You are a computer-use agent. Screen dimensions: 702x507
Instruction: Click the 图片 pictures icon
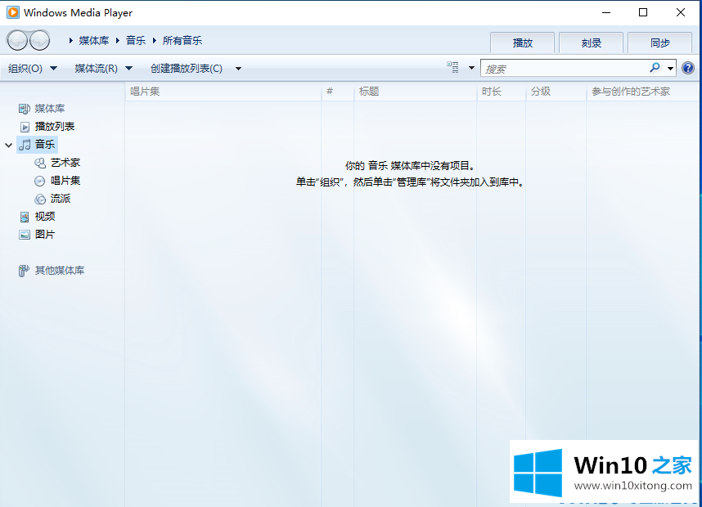(x=25, y=235)
